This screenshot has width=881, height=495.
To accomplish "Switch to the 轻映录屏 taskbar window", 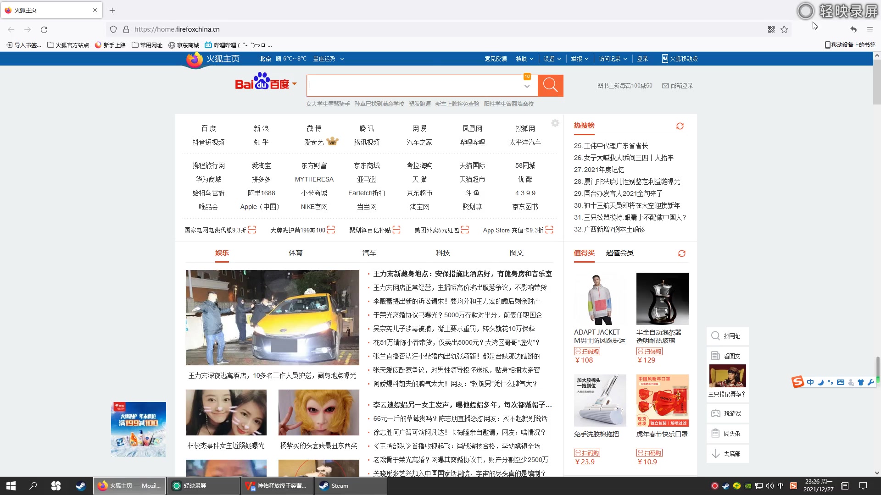I will pos(204,486).
